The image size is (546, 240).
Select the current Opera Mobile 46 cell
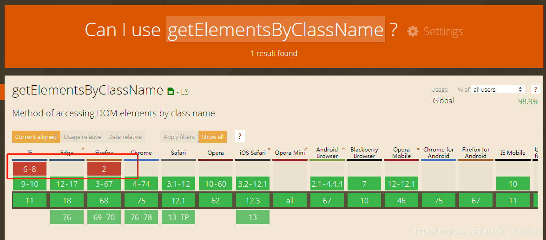[x=401, y=201]
